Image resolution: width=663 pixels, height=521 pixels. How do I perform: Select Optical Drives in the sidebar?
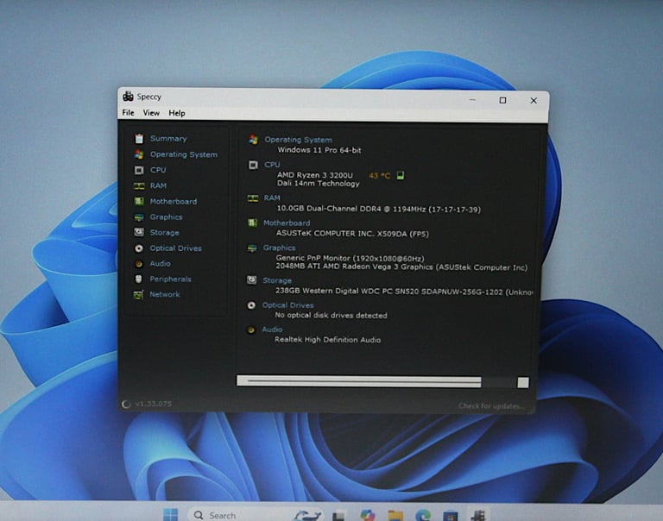tap(175, 248)
